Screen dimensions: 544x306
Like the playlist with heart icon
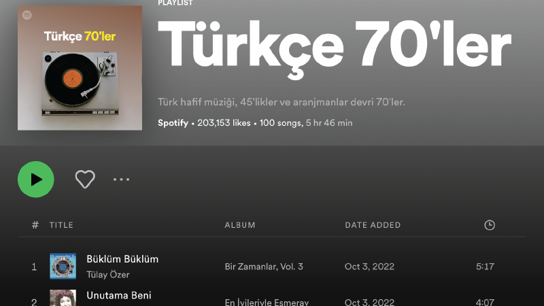[85, 180]
